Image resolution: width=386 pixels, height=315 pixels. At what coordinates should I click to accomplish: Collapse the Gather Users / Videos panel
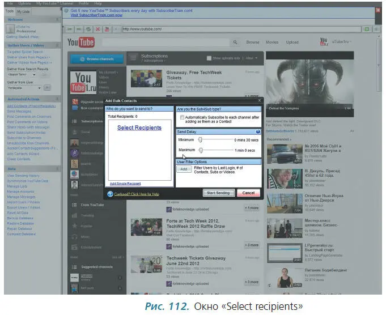(x=57, y=45)
